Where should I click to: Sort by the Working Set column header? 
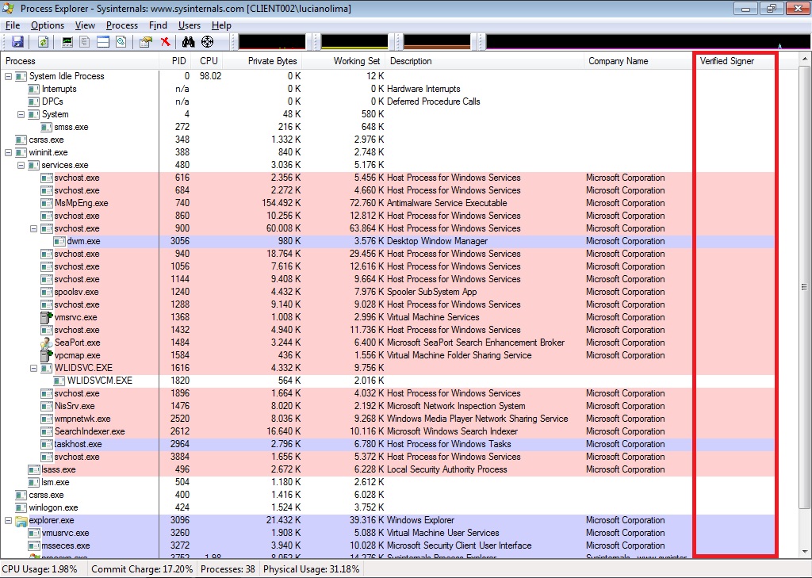pyautogui.click(x=343, y=61)
